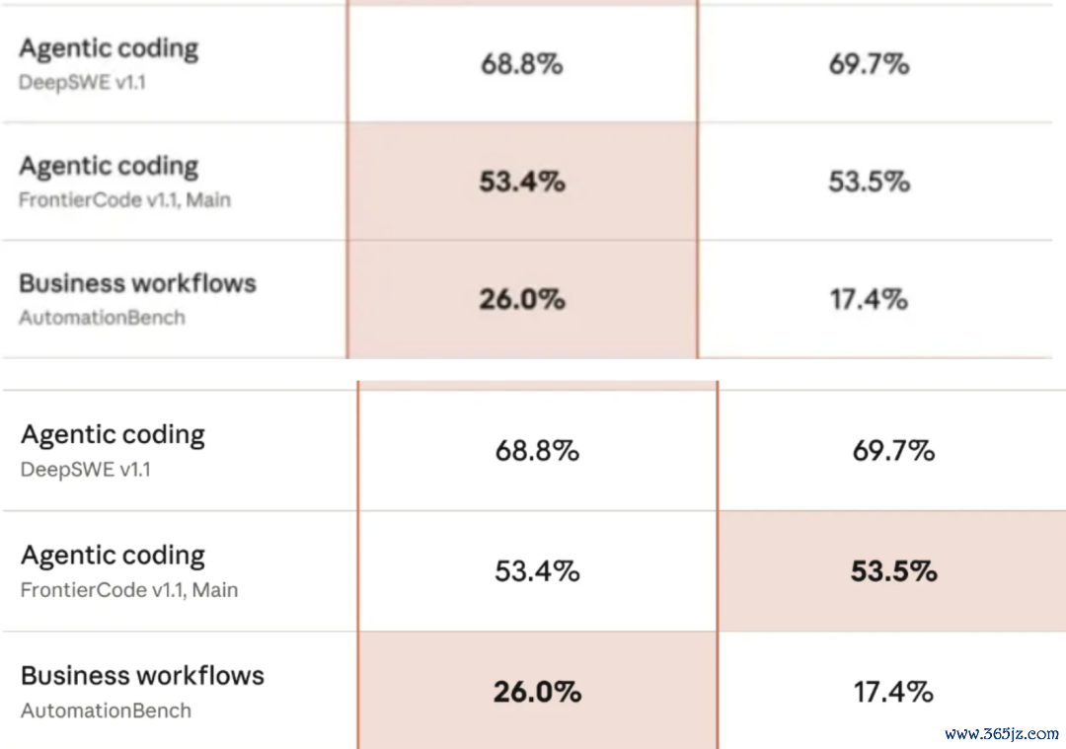
Task: Click the 17.4% value in bottom table
Action: [893, 692]
